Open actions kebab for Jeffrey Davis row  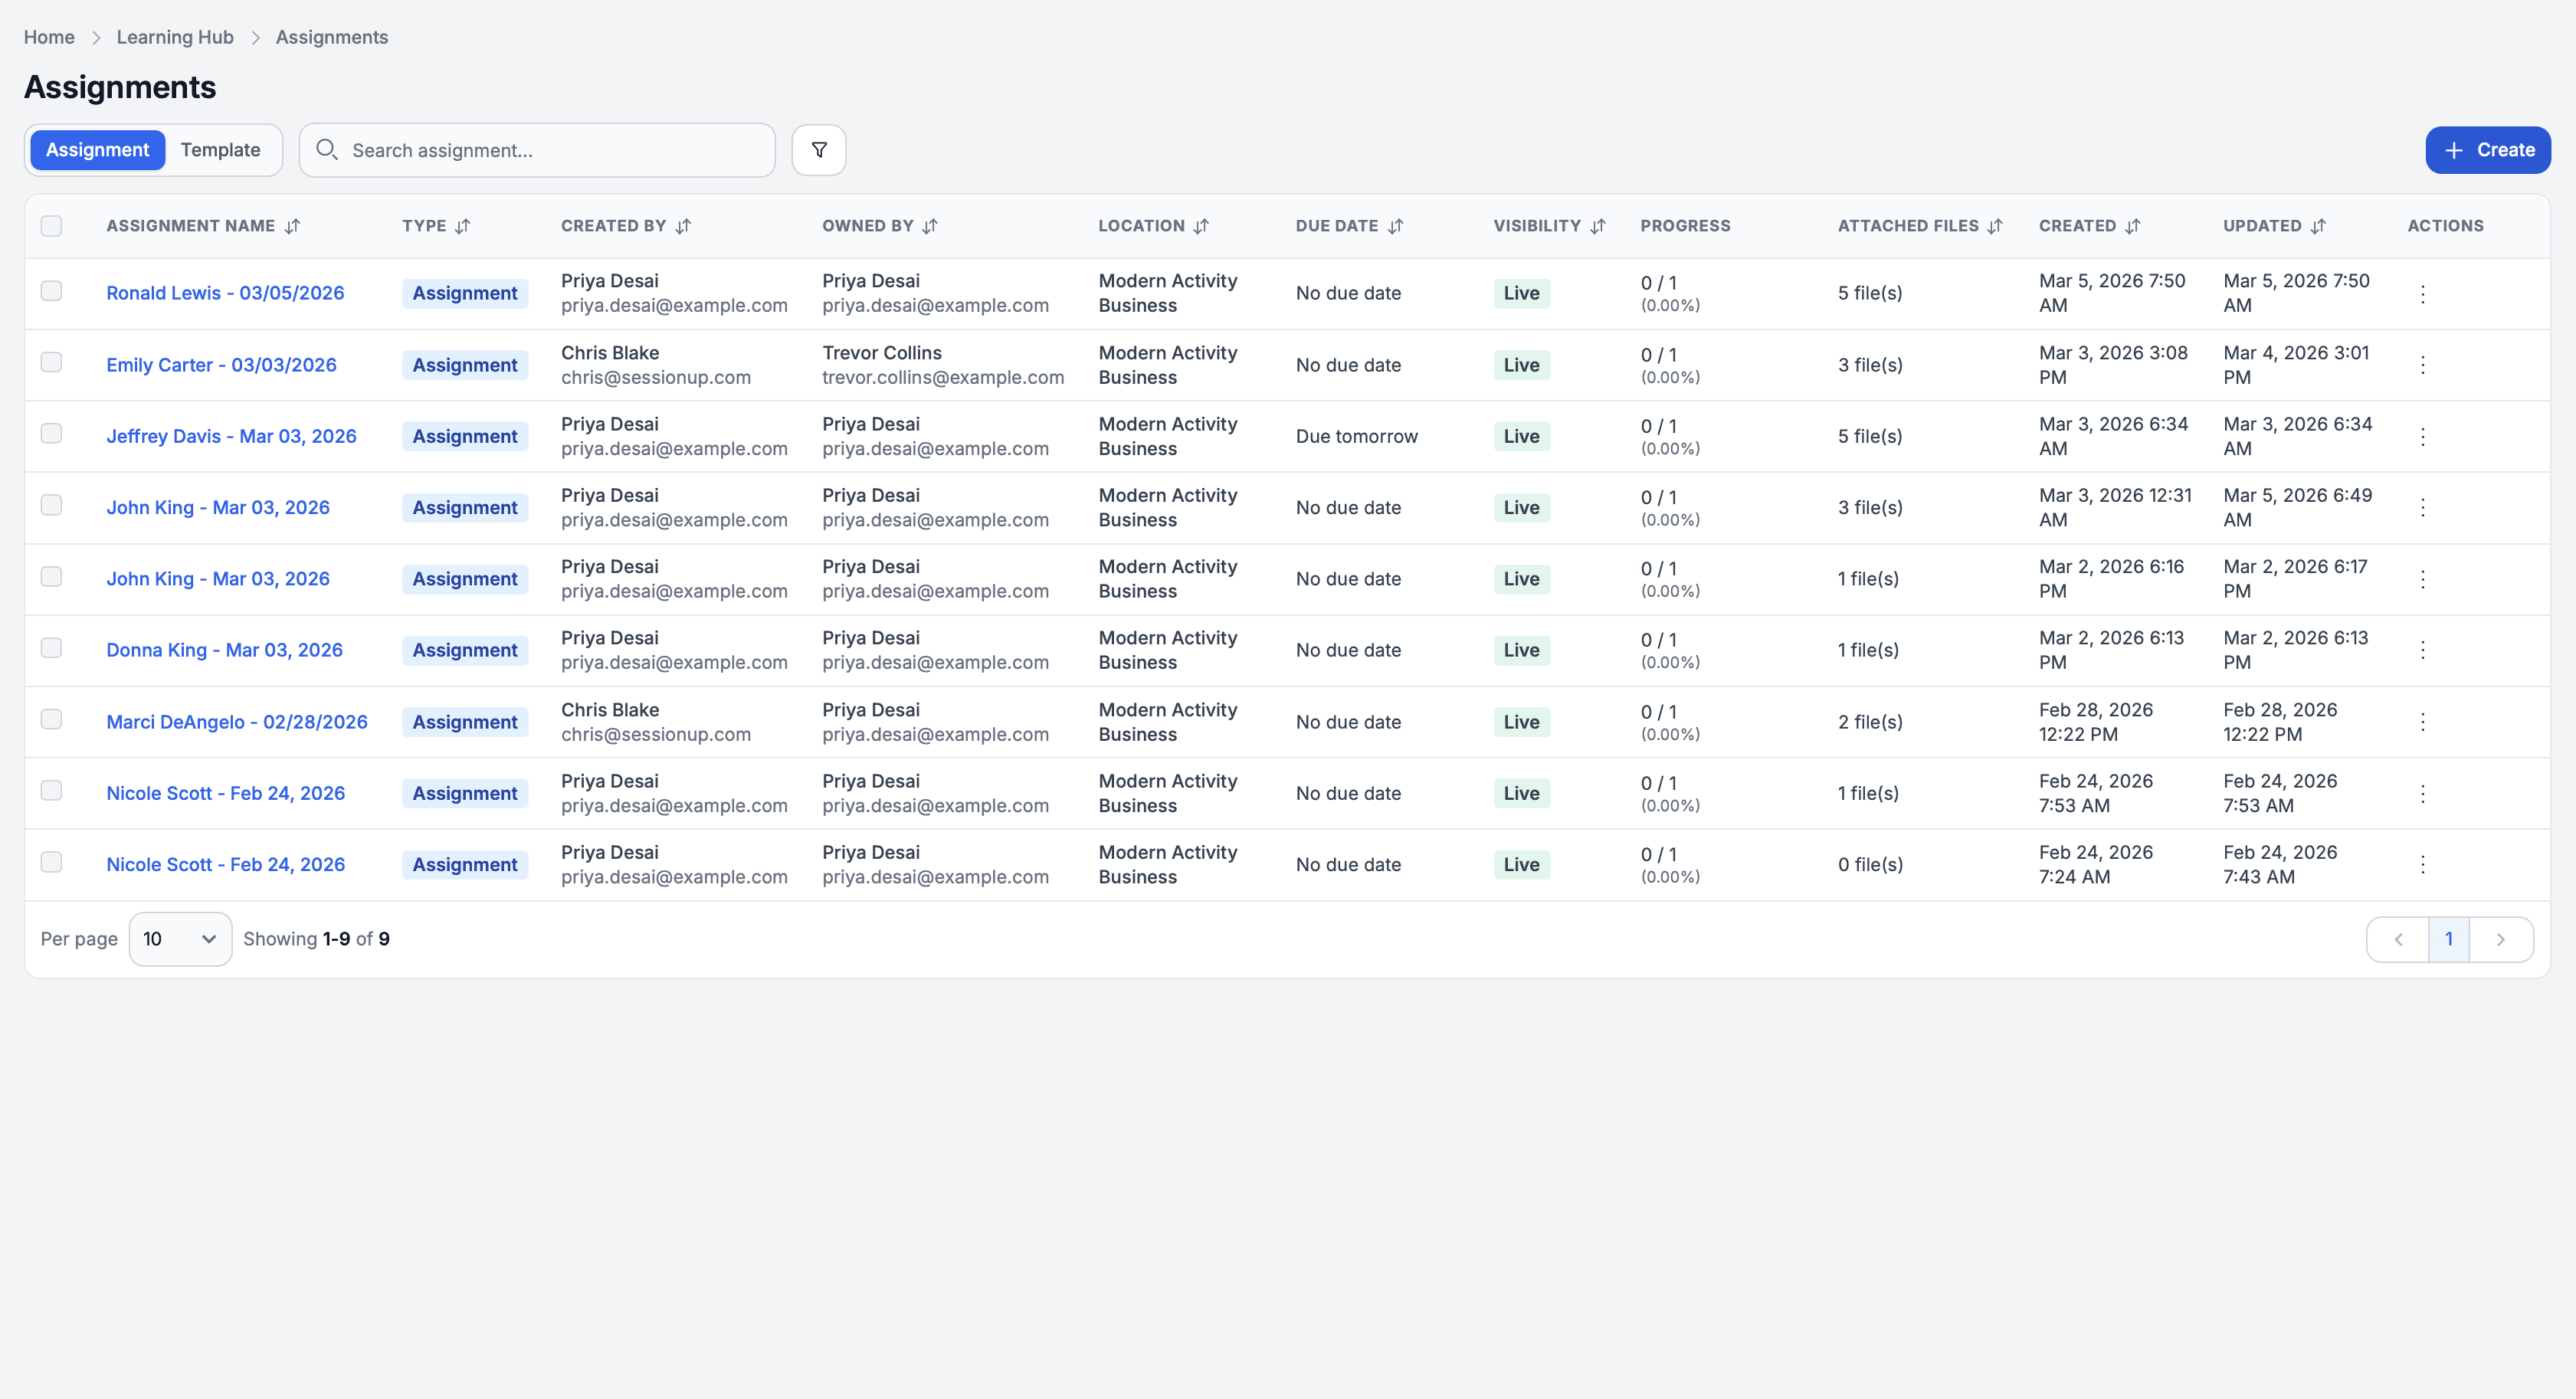[x=2422, y=437]
